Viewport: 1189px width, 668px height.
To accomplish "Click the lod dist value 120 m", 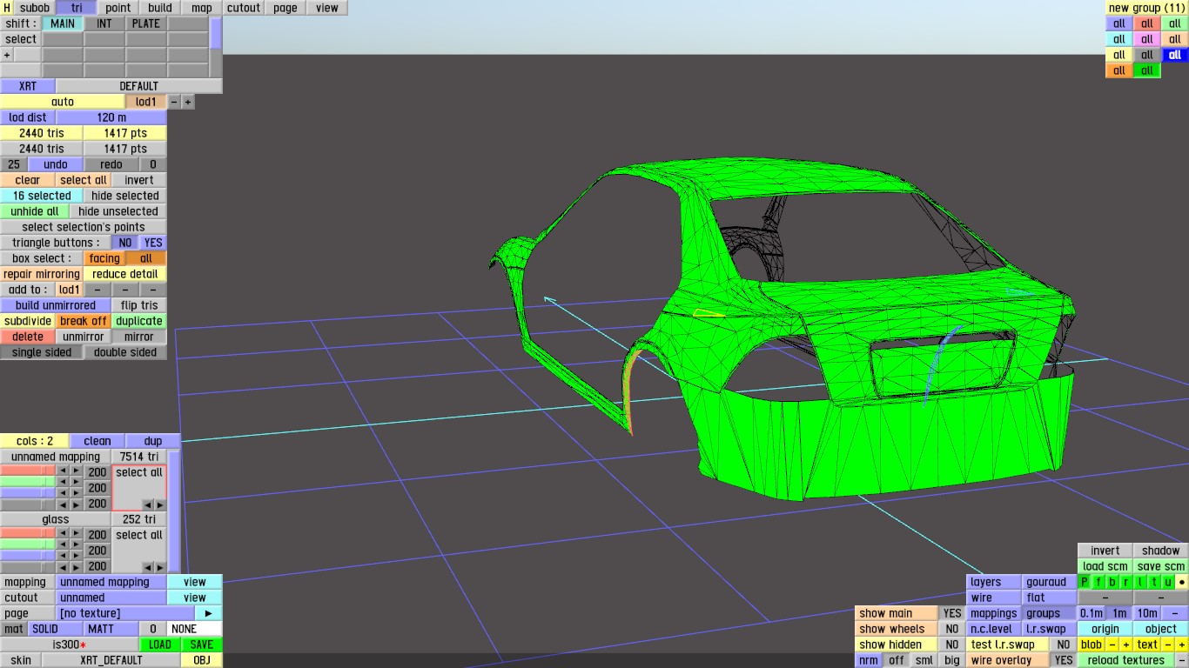I will click(x=111, y=117).
